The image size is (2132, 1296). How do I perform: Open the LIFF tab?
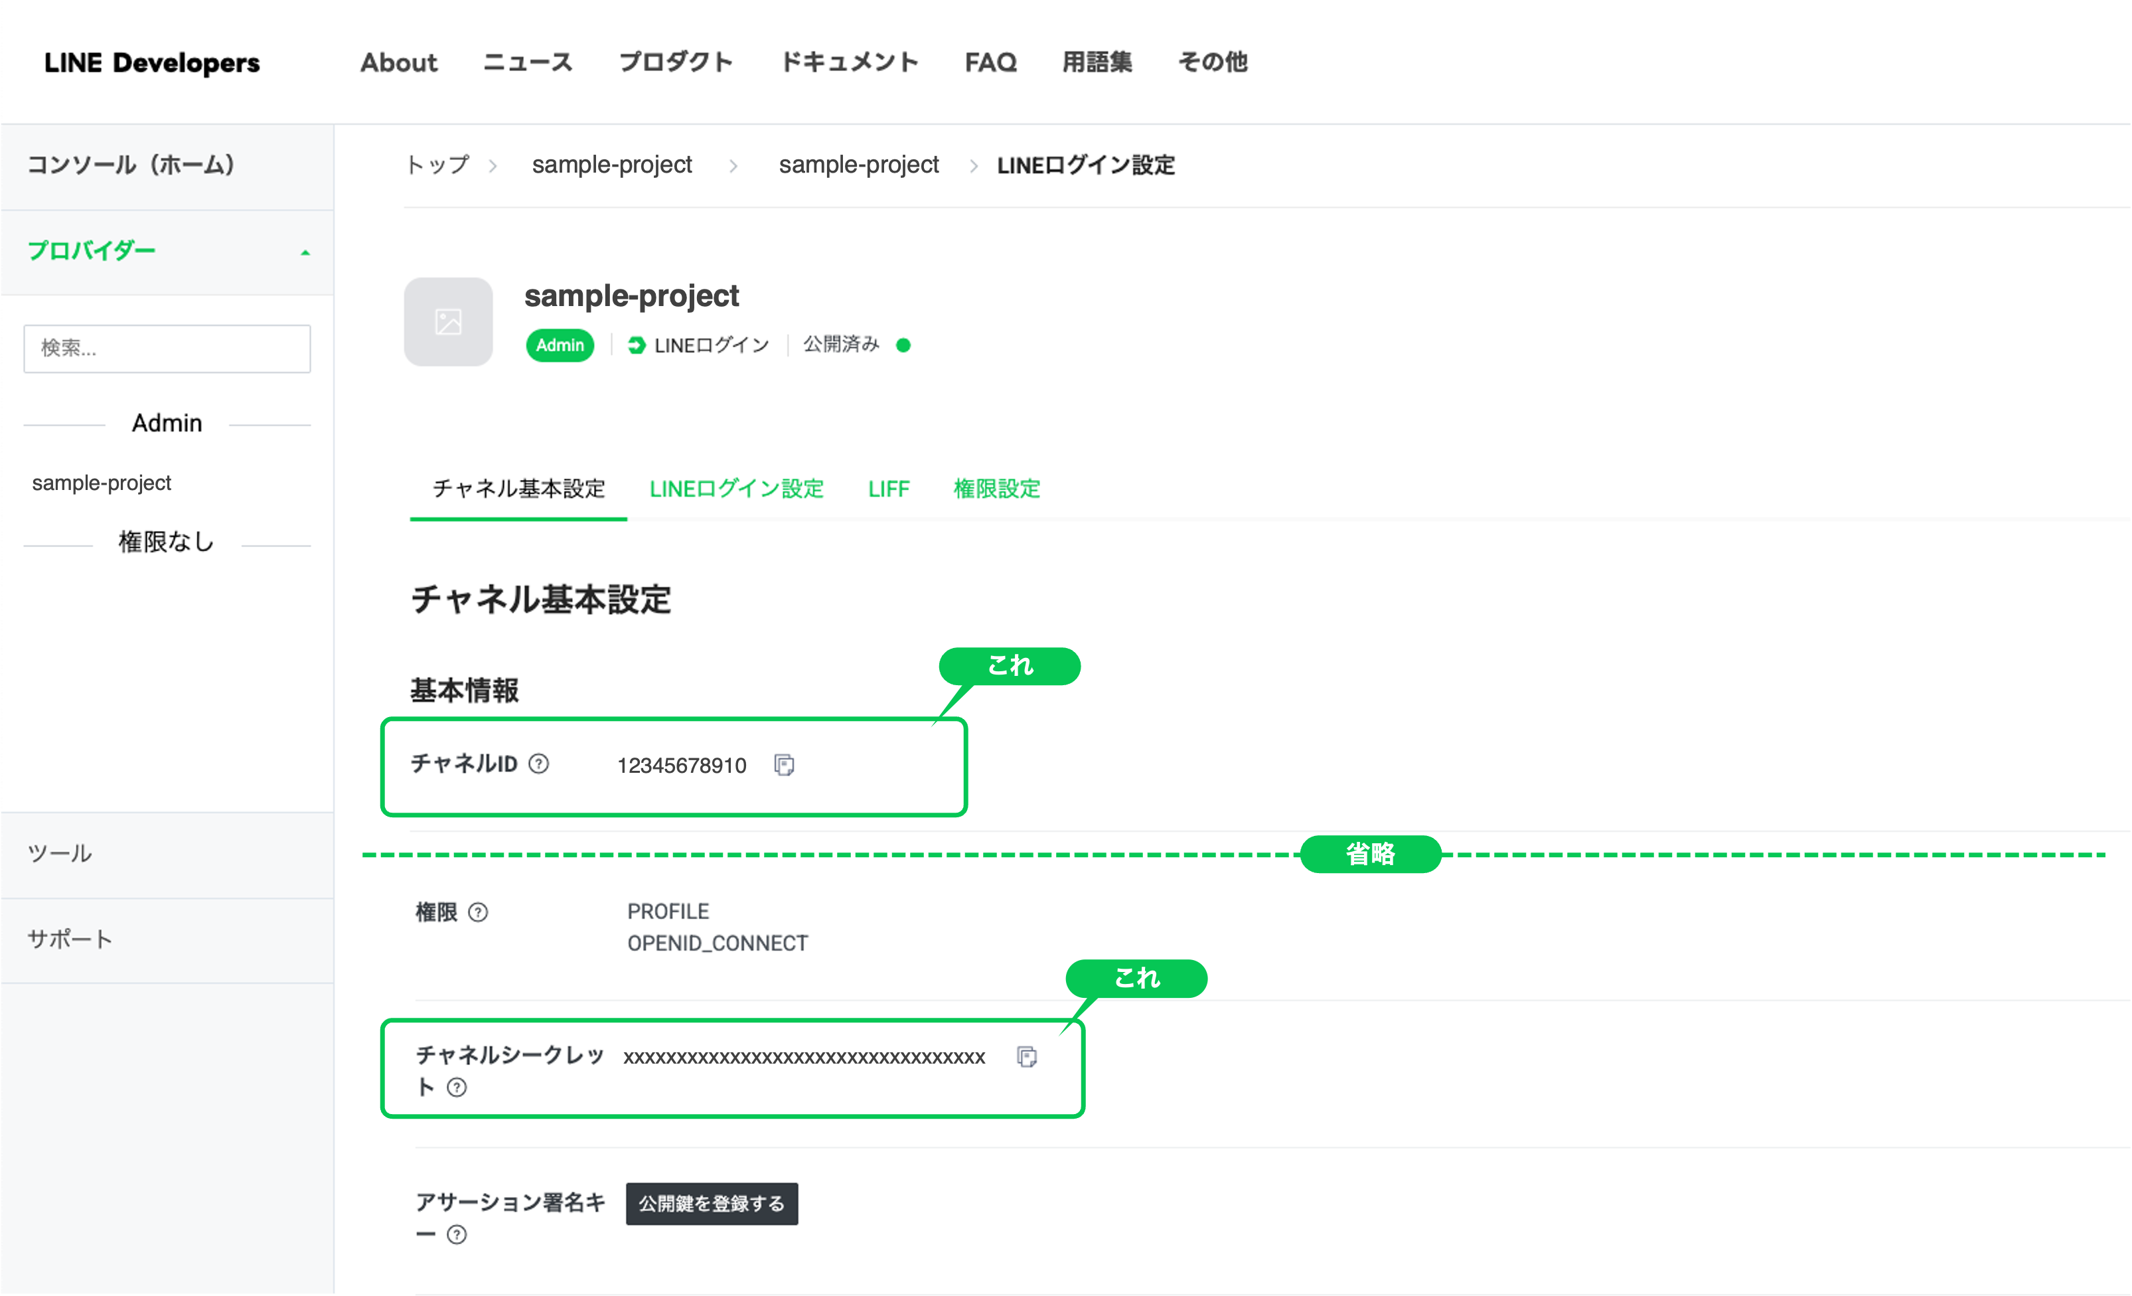click(889, 489)
